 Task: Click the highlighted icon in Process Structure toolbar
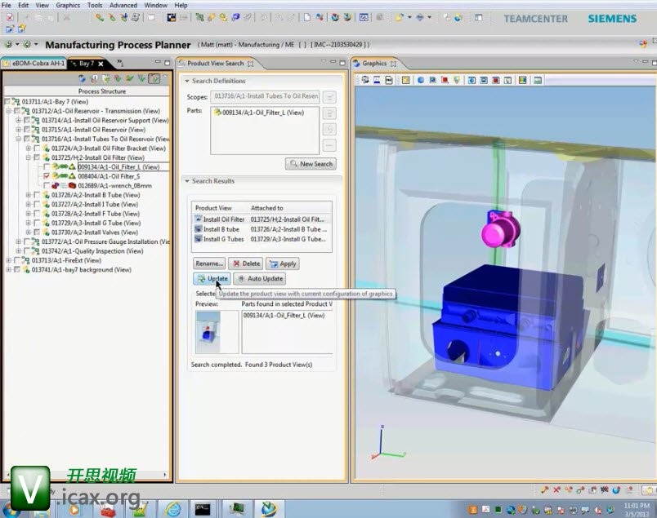154,78
